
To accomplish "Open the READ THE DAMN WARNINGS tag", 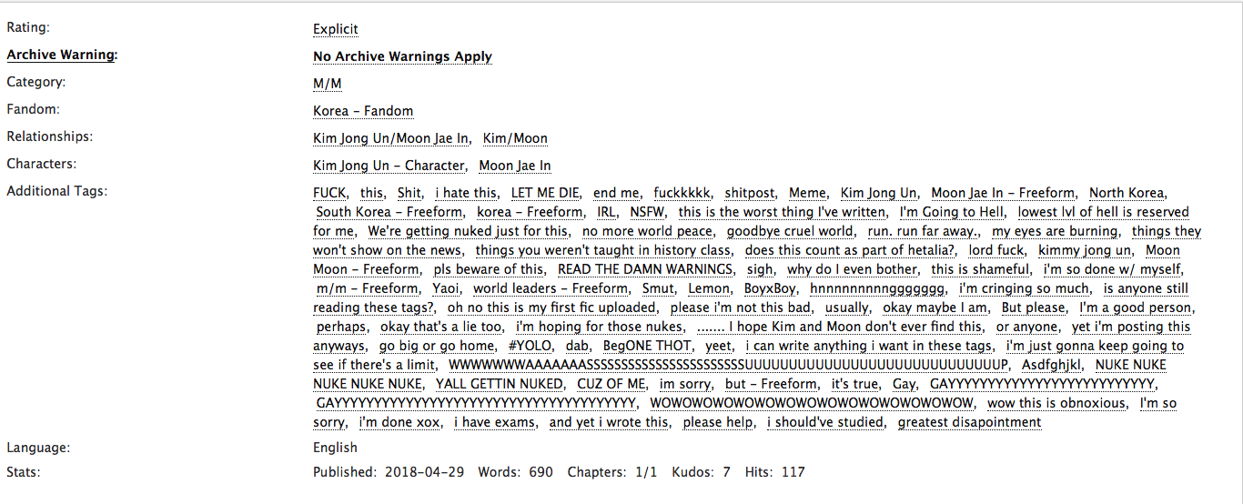I will pos(646,269).
